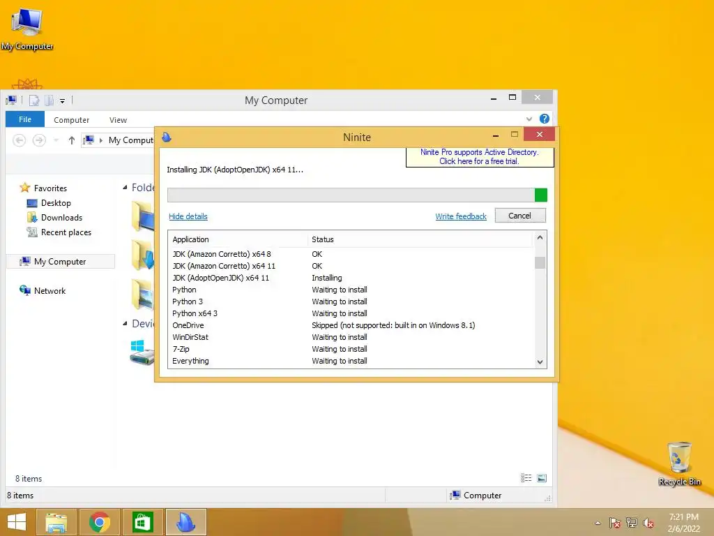Expand the Explorer ribbon chevron
714x536 pixels.
pos(529,119)
